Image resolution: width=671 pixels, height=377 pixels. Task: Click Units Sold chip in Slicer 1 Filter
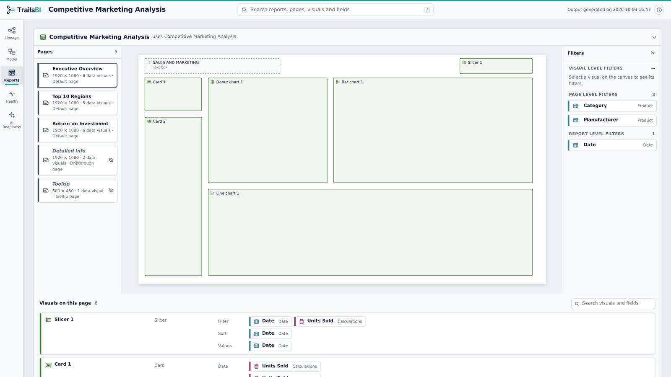330,321
